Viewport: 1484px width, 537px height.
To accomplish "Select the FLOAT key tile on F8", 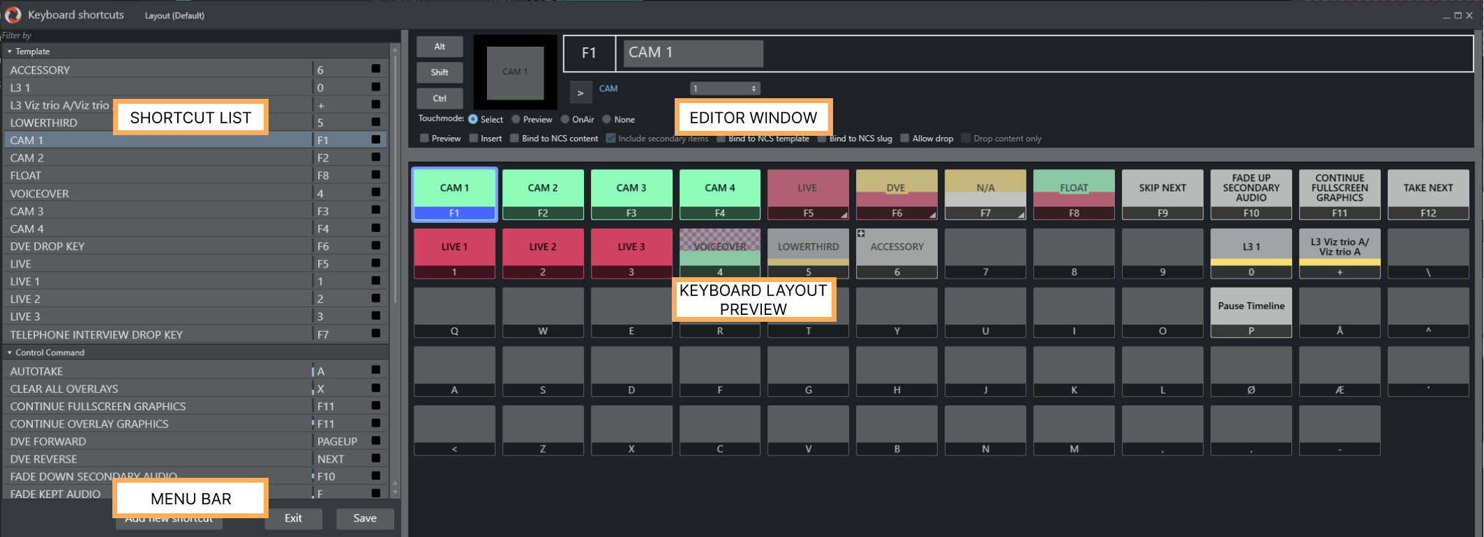I will tap(1074, 194).
